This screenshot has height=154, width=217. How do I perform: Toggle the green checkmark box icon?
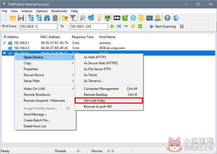(x=140, y=26)
